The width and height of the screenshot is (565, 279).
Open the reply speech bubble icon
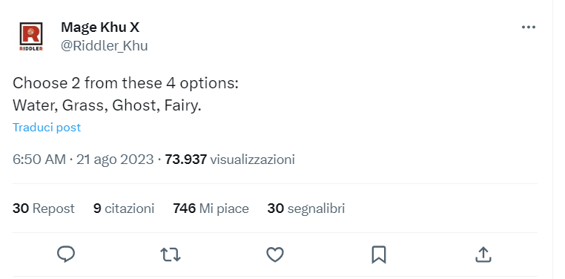[66, 255]
